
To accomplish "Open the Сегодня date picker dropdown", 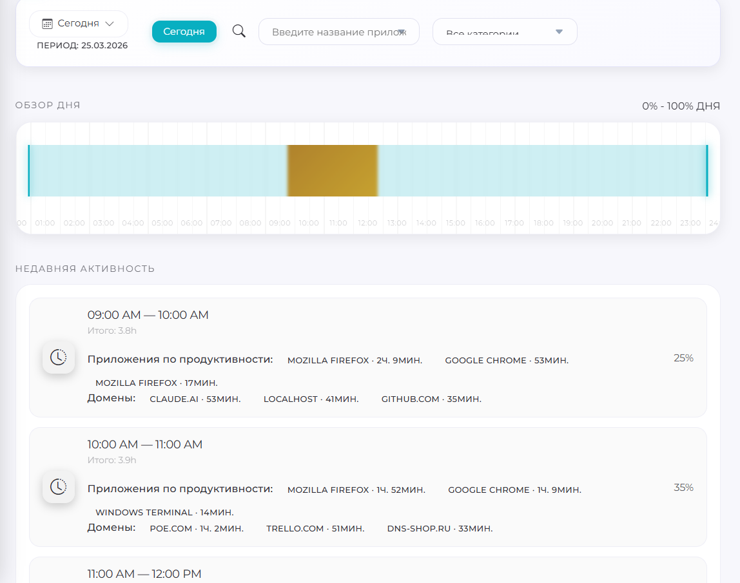I will 79,24.
